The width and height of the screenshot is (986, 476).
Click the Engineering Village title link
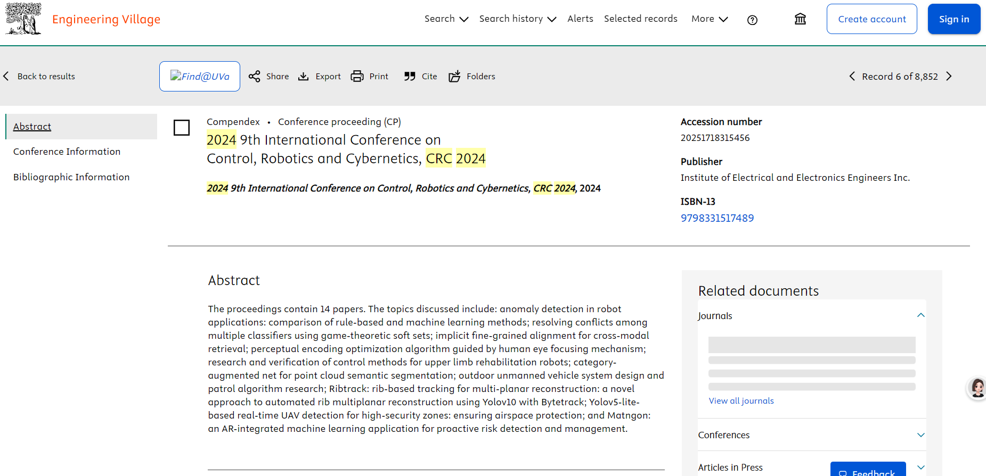[x=106, y=19]
